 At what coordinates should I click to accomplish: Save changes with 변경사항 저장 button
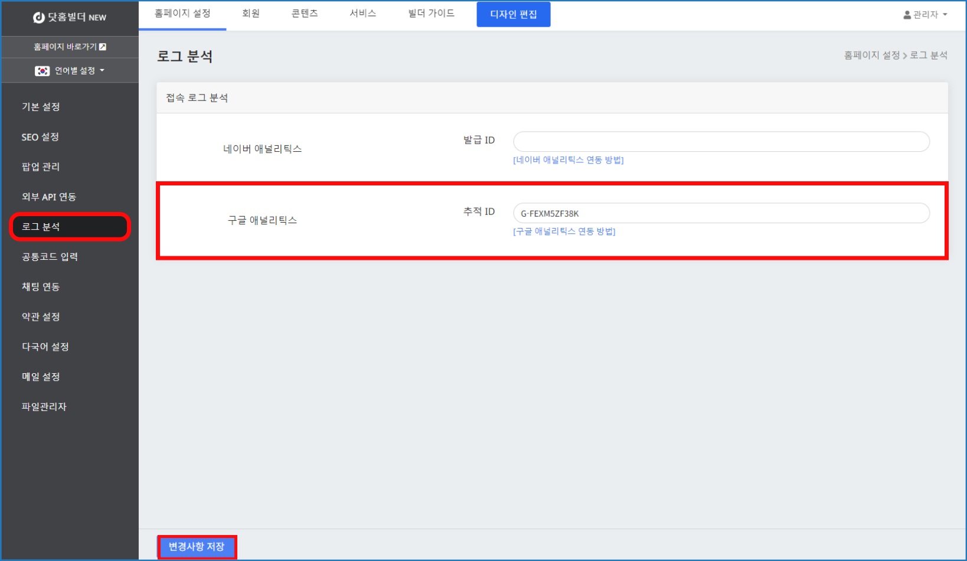tap(197, 547)
